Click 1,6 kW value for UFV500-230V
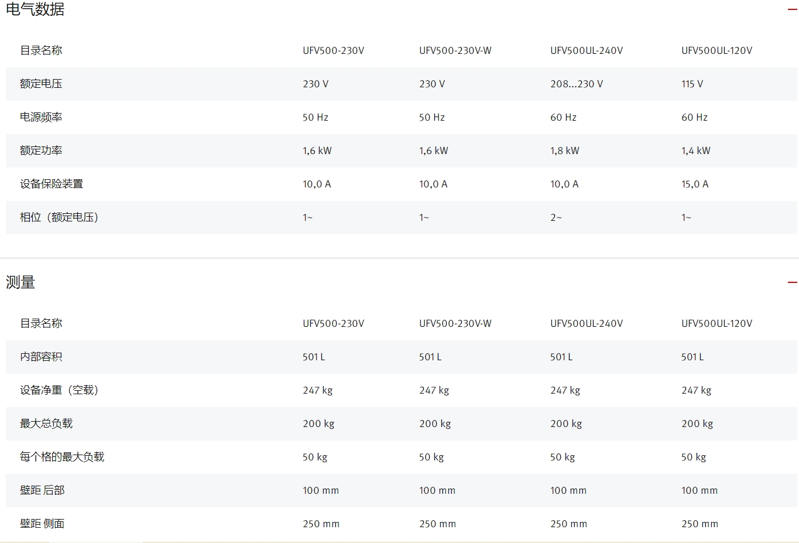 (317, 151)
